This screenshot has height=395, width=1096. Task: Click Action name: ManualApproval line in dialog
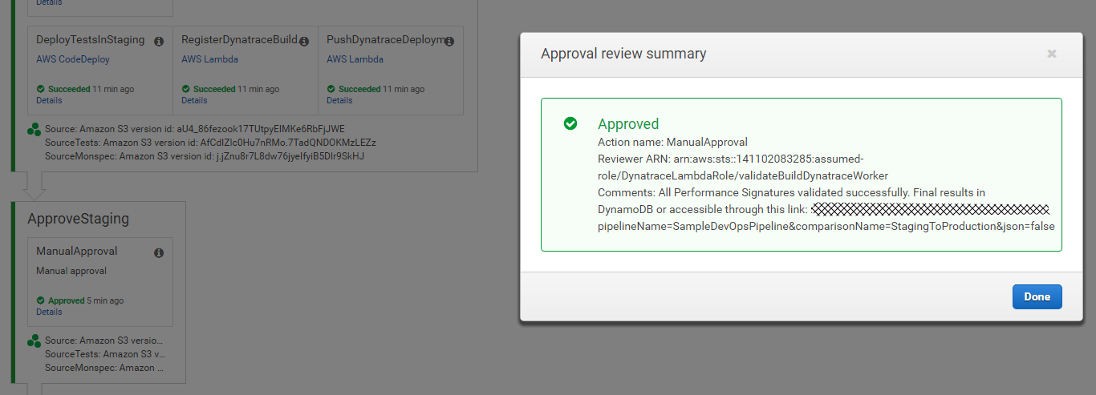click(x=672, y=142)
